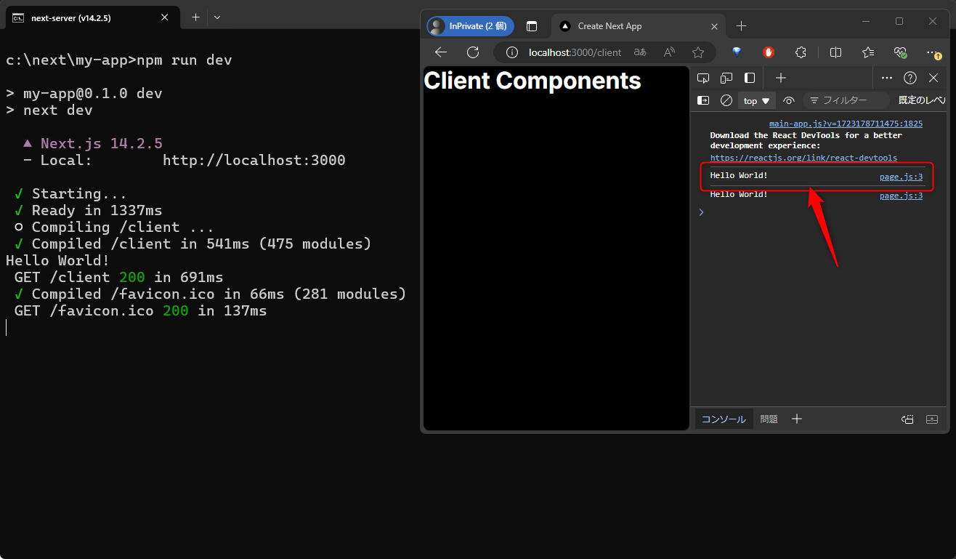Open Edge split screen view
Viewport: 956px width, 559px height.
point(835,52)
